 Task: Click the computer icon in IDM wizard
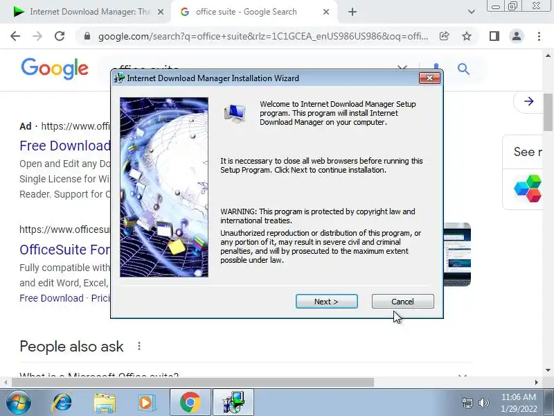tap(235, 113)
